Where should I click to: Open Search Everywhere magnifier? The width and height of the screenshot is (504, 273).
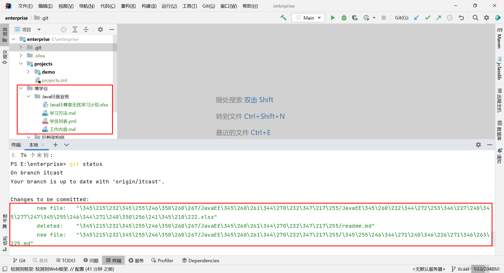475,18
